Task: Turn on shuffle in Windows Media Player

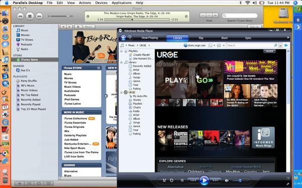Action: 164,180
